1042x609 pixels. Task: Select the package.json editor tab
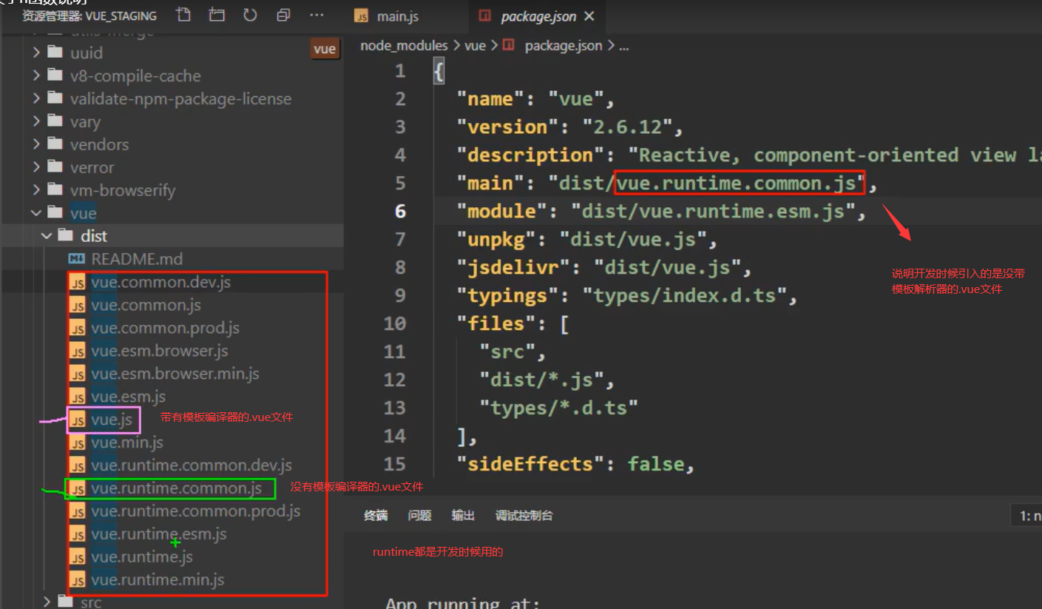point(536,16)
